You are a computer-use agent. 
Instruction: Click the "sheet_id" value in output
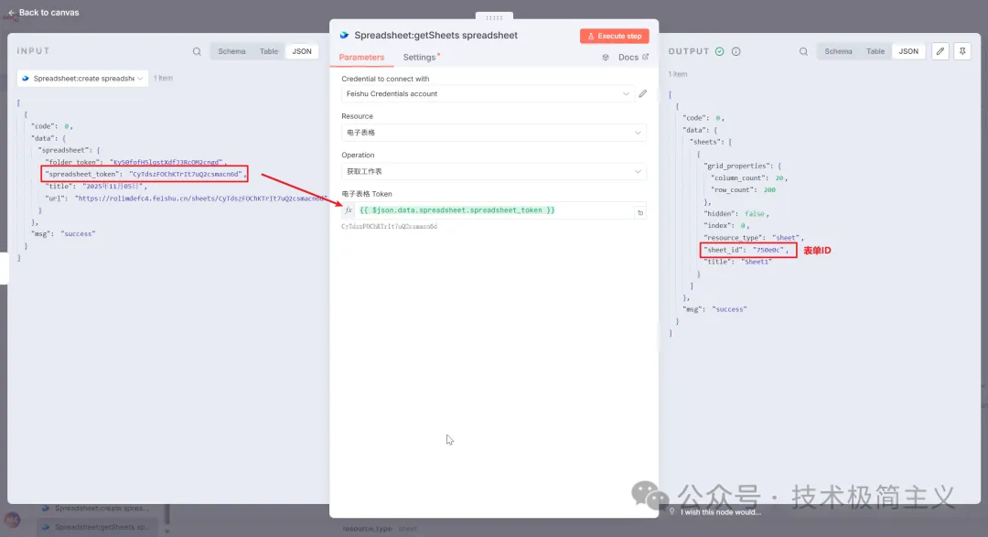(x=768, y=251)
